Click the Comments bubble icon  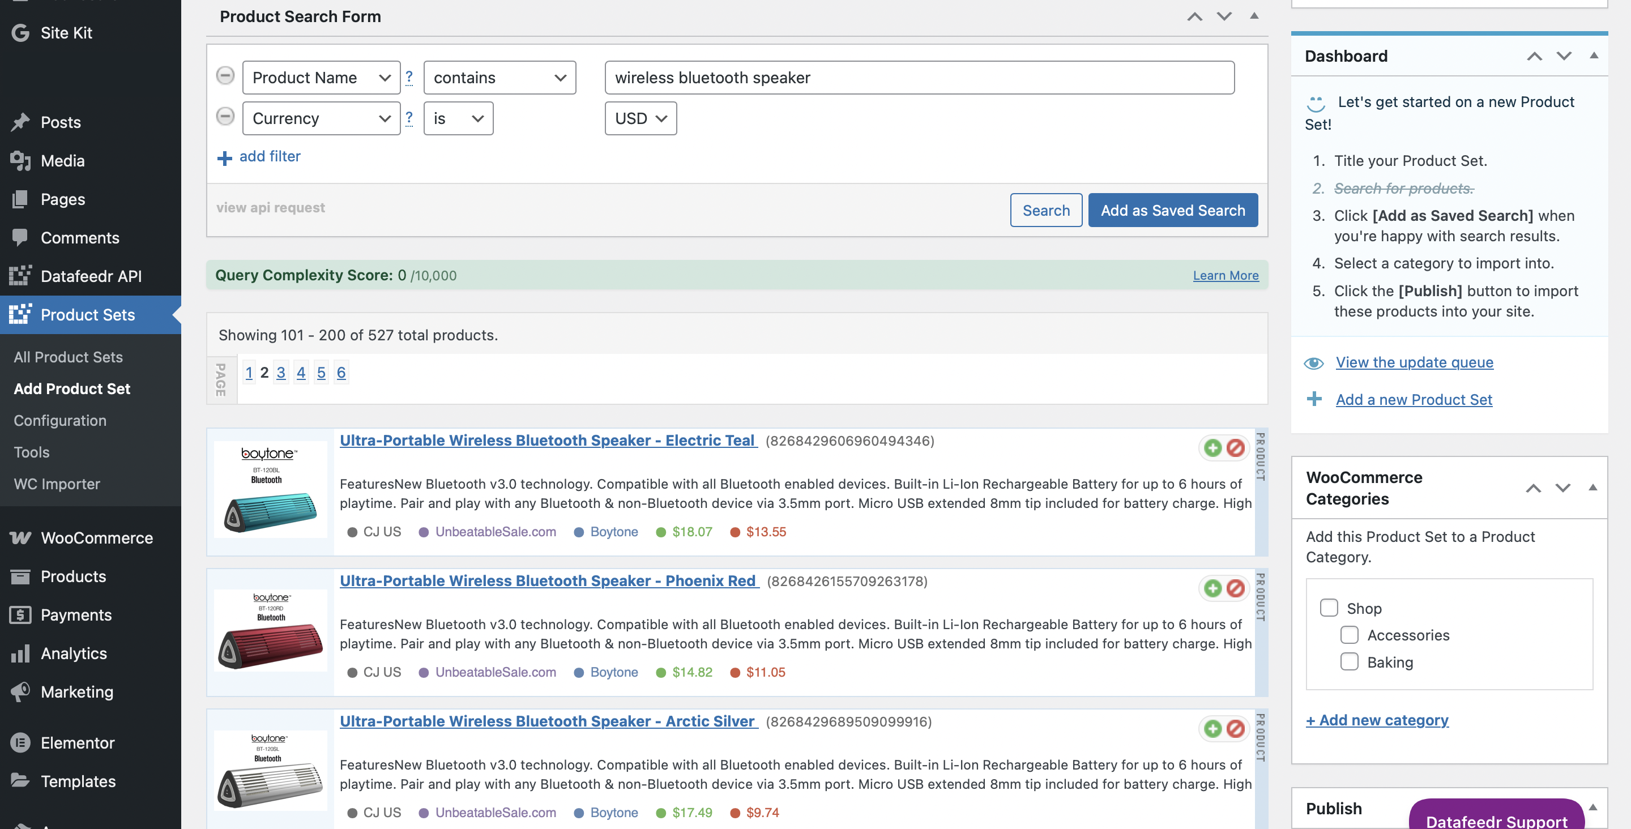coord(20,237)
